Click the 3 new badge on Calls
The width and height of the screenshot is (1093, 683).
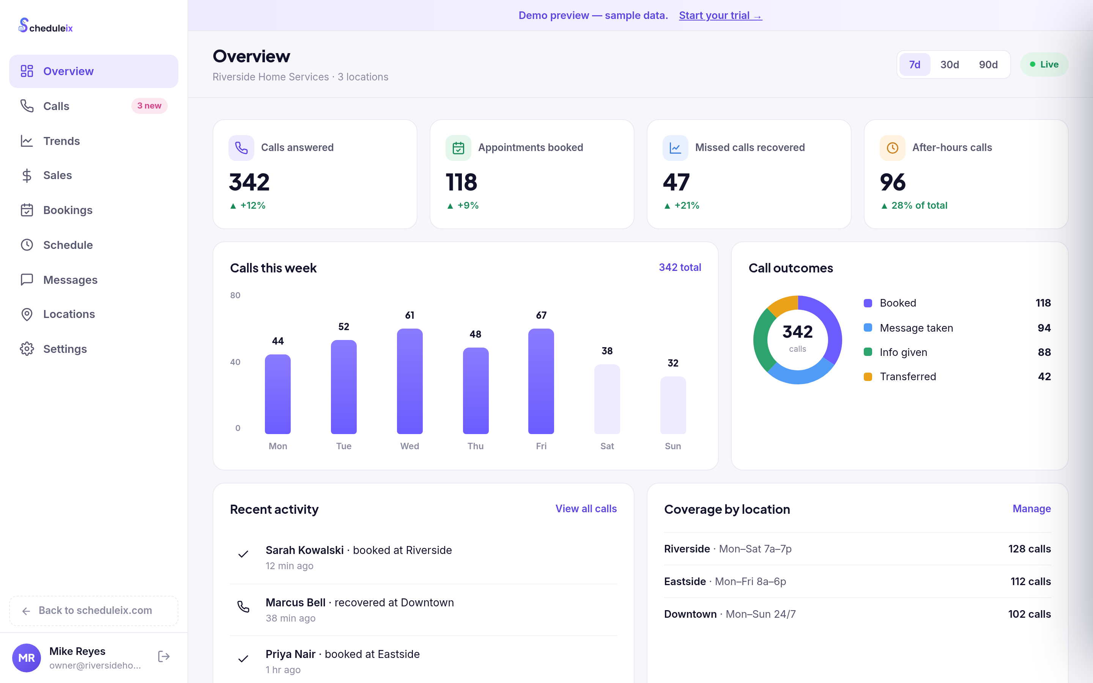coord(149,106)
